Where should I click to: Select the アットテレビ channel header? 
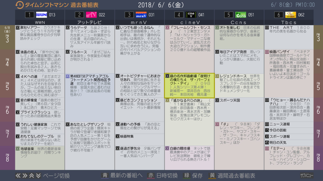pos(90,22)
